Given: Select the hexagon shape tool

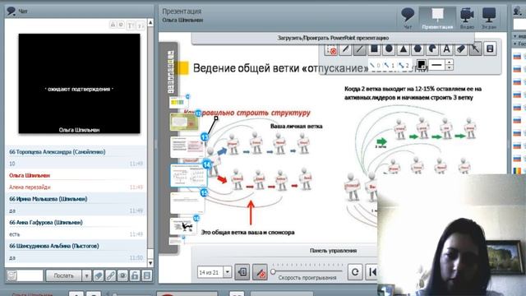Looking at the screenshot, I should 418,49.
